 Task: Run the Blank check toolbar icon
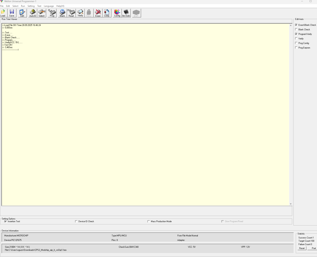[x=62, y=13]
